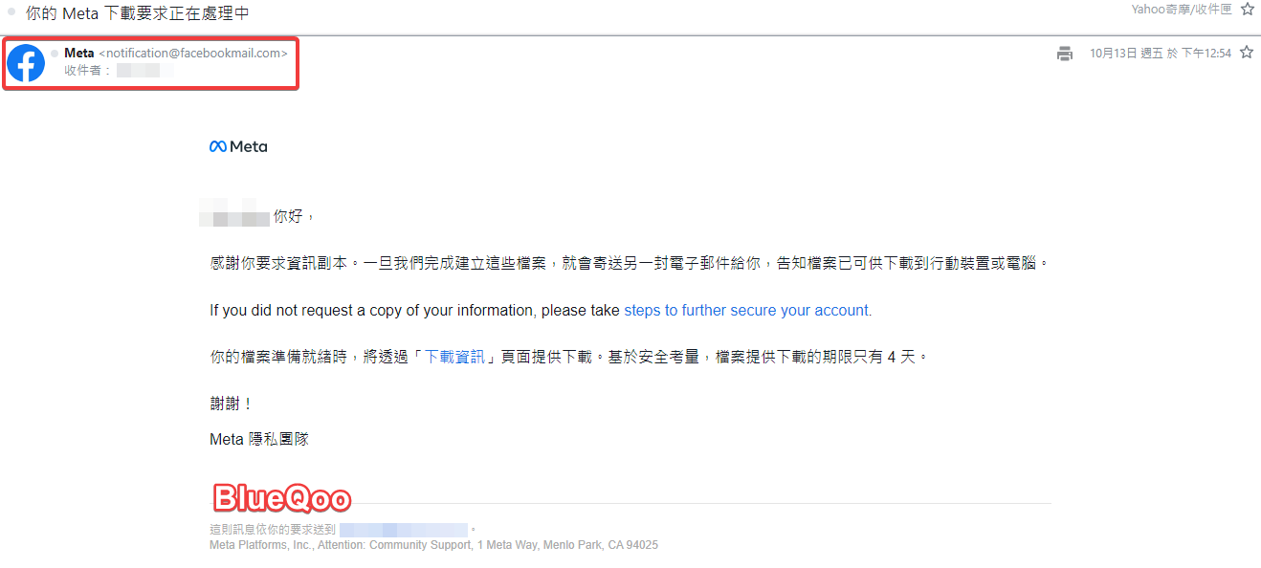This screenshot has width=1261, height=568.
Task: Click the email subject 你的 Meta 下載要求正在處理中
Action: [138, 13]
